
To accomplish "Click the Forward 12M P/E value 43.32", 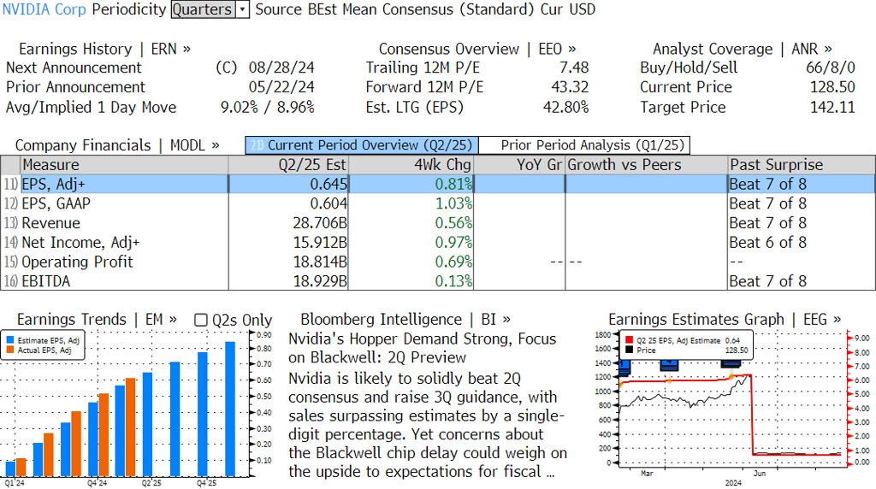I will click(570, 88).
